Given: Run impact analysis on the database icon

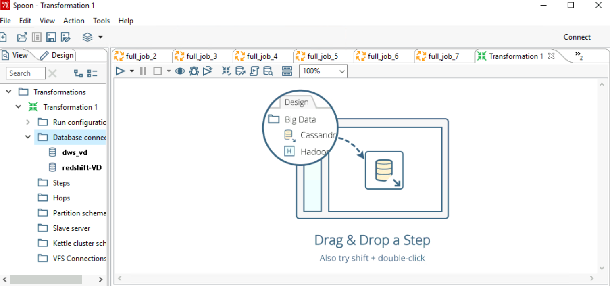Looking at the screenshot, I should 241,71.
